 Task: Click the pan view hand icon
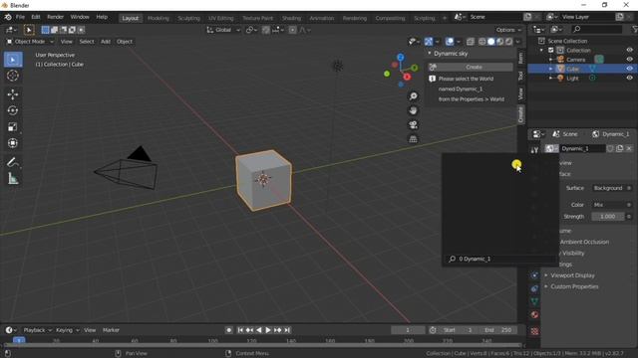click(413, 110)
